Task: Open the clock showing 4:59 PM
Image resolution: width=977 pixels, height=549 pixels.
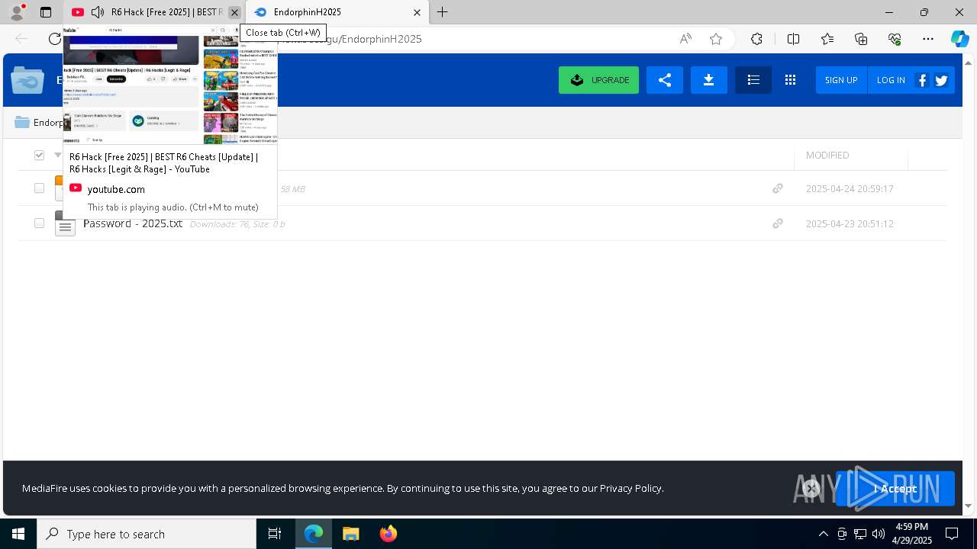Action: point(912,534)
